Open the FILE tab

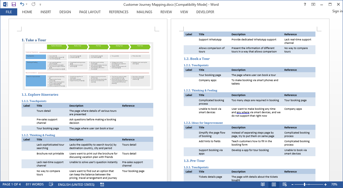(9, 12)
